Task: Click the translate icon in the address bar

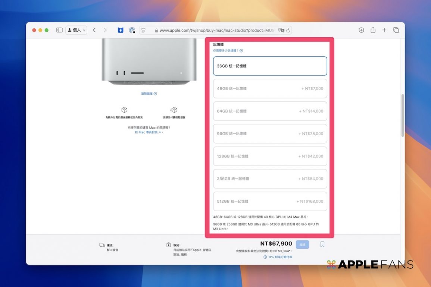Action: tap(281, 31)
